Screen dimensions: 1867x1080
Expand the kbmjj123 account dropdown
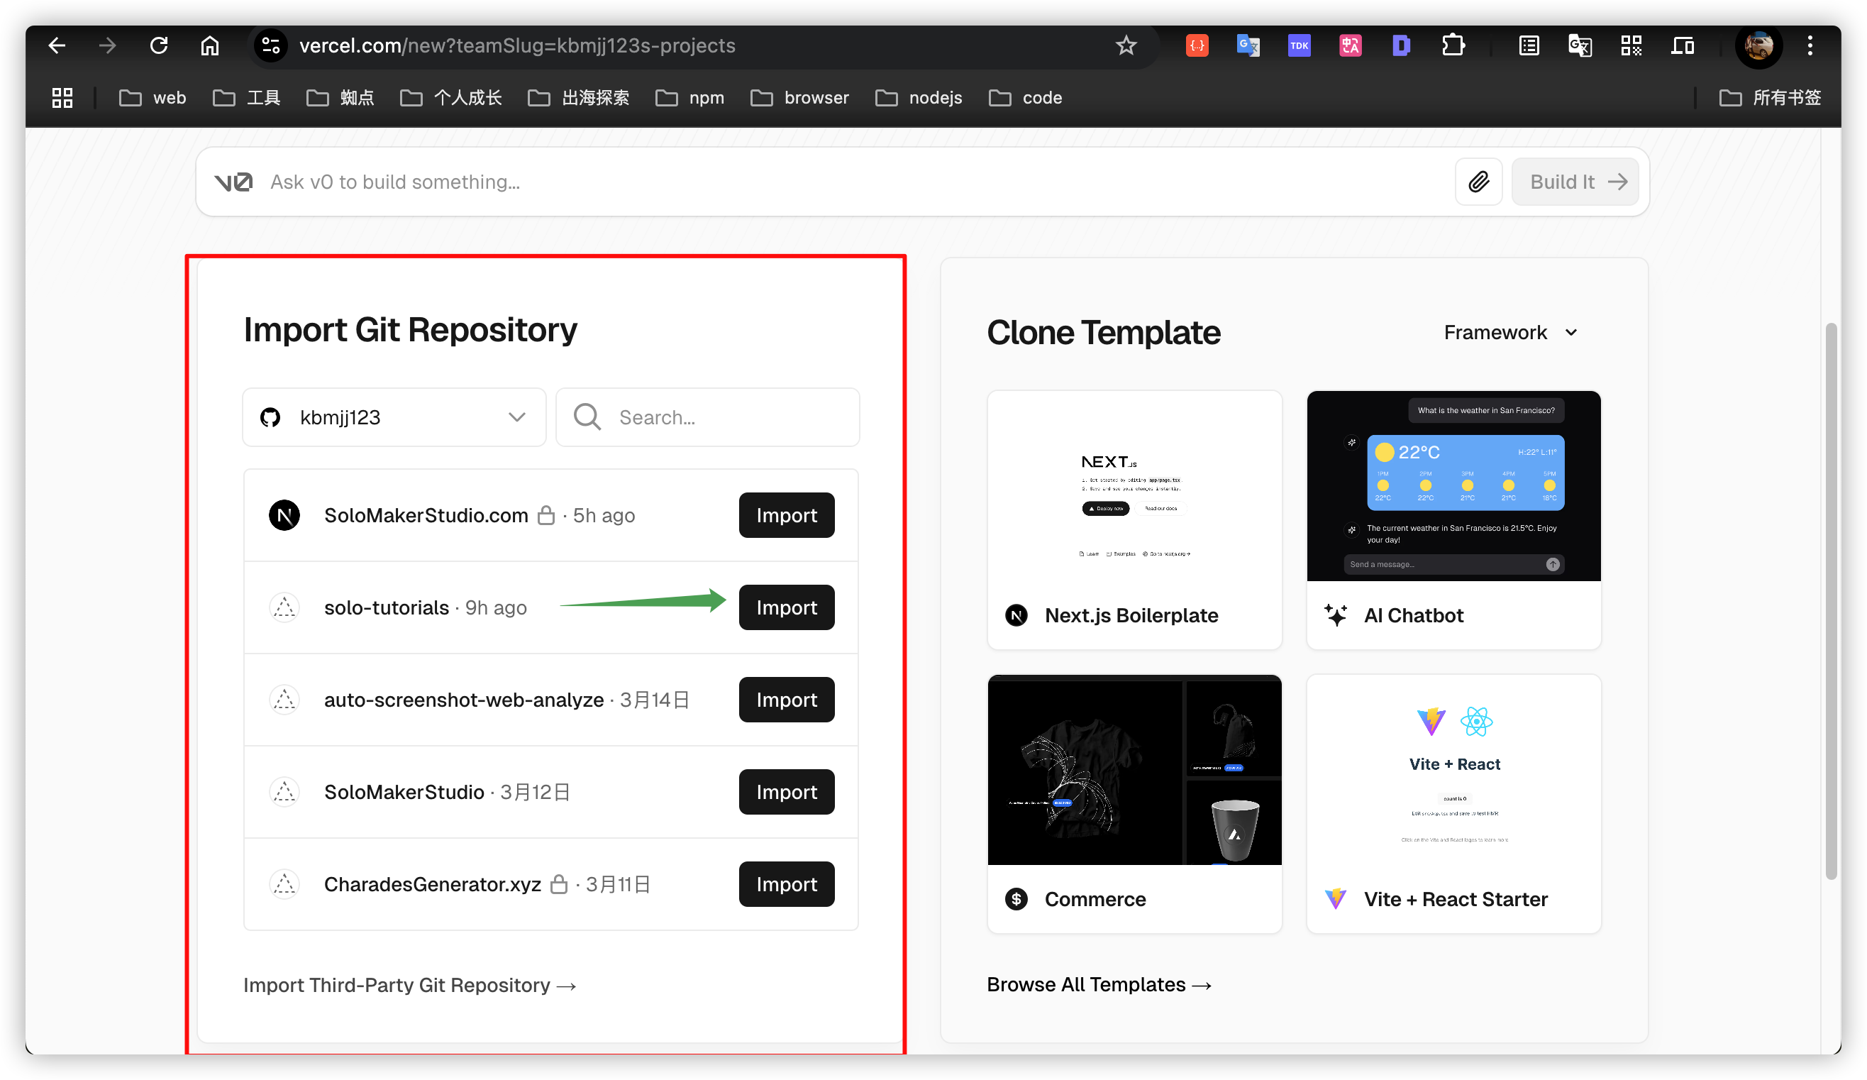pos(394,417)
